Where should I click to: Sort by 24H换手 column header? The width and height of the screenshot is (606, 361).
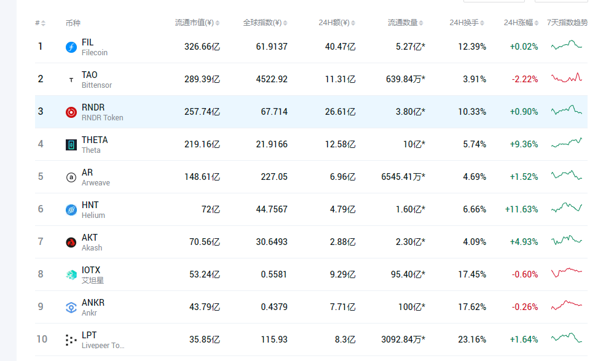tap(466, 23)
